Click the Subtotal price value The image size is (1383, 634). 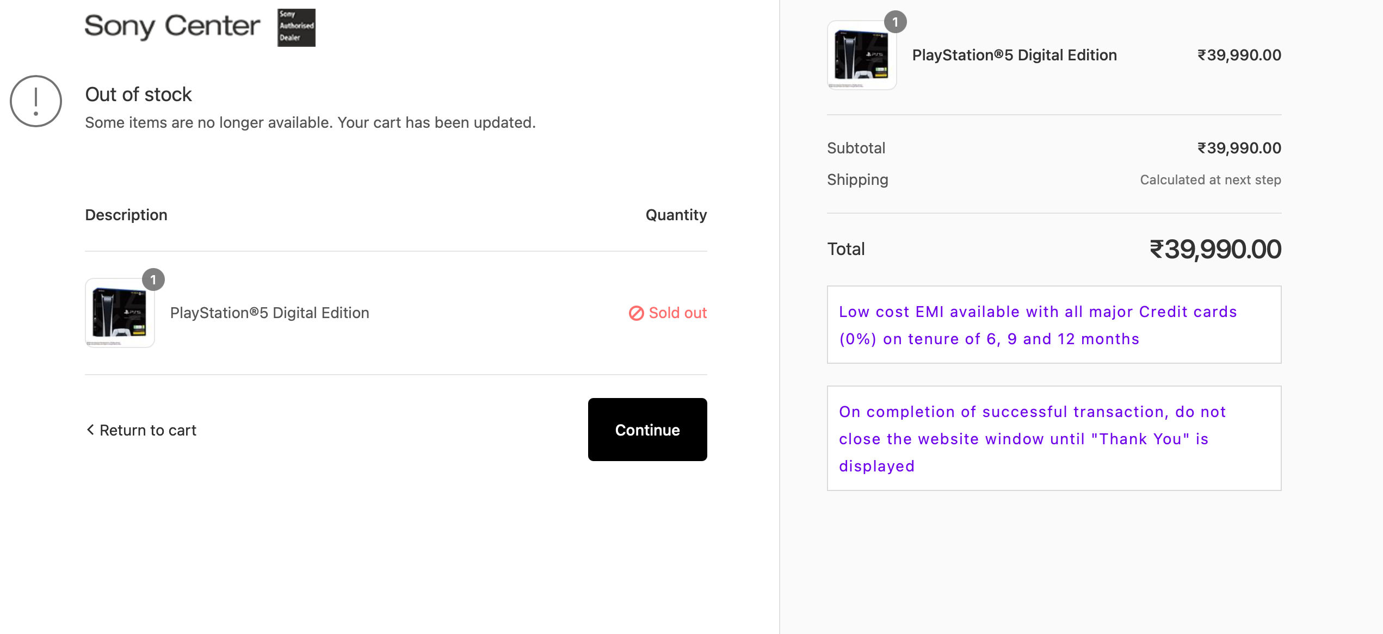point(1239,148)
